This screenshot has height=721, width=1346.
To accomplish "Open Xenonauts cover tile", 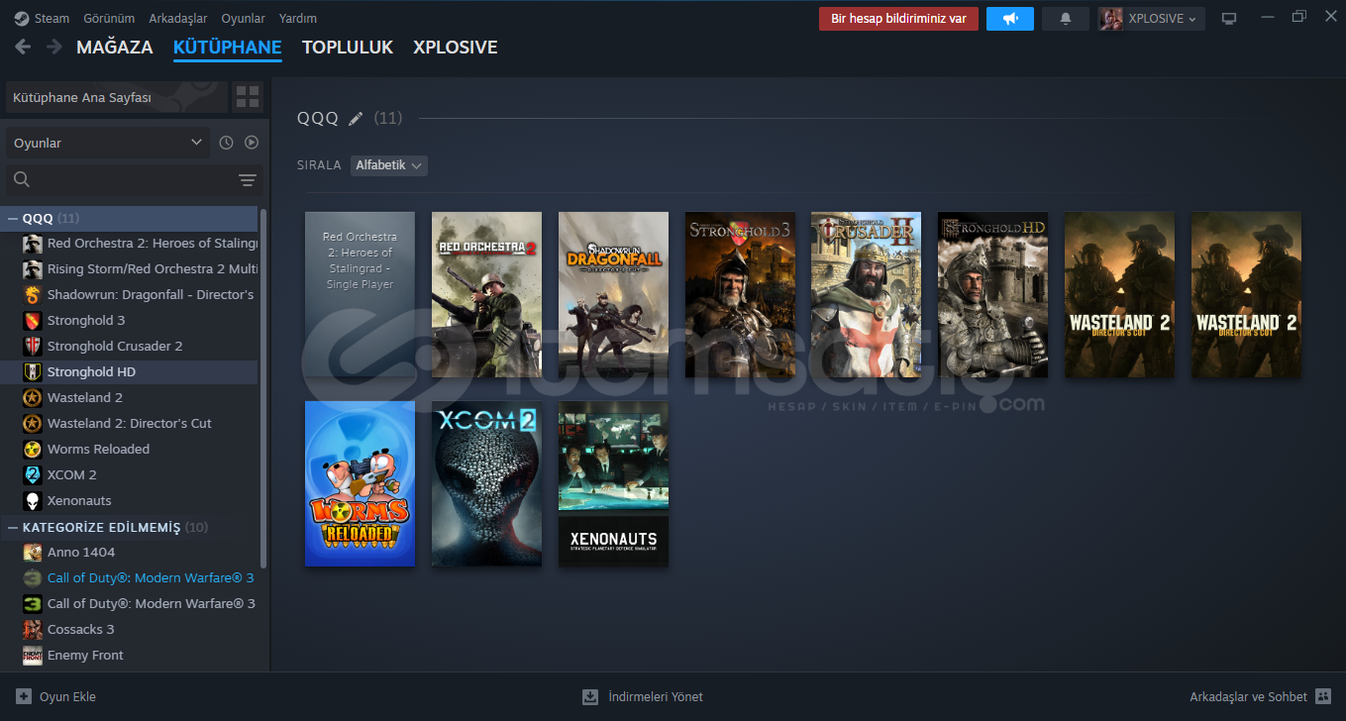I will click(x=613, y=483).
